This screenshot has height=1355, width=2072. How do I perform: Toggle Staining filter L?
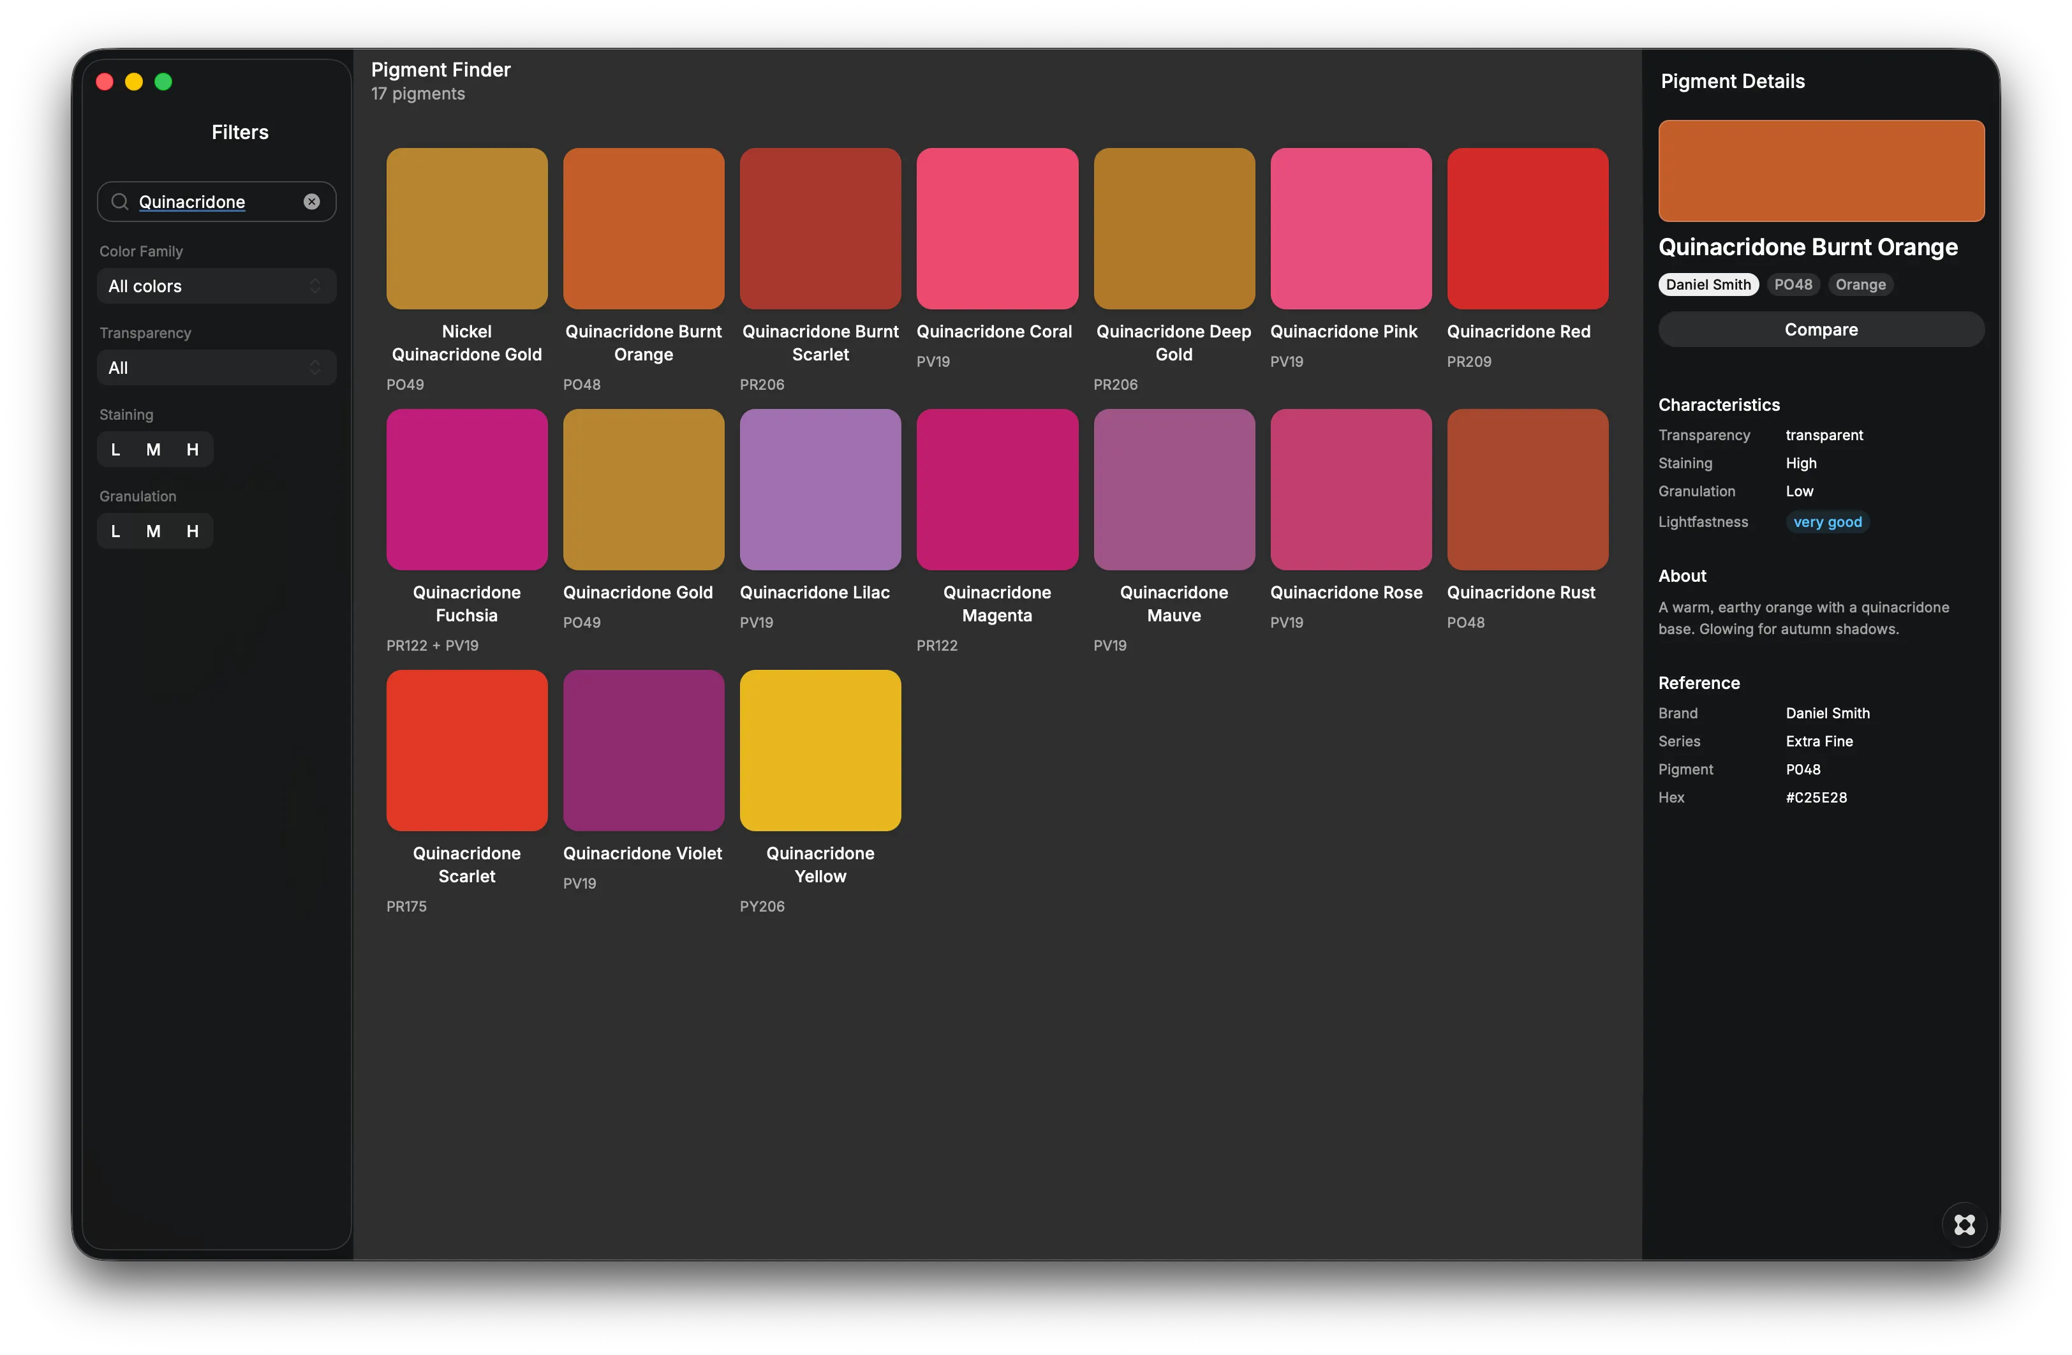[116, 449]
